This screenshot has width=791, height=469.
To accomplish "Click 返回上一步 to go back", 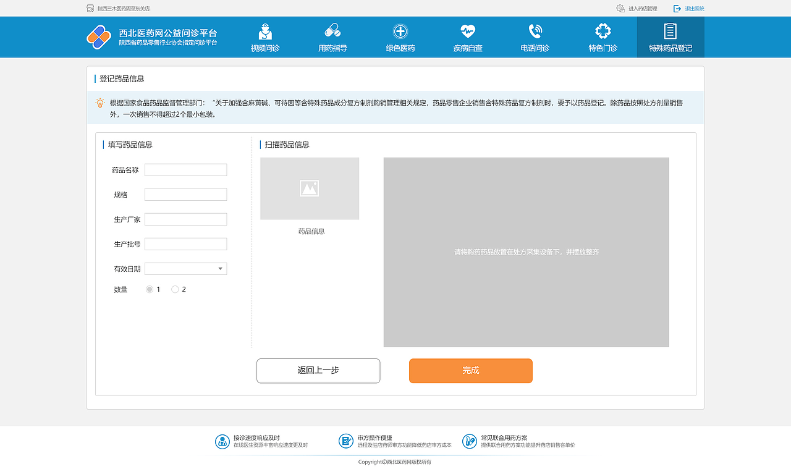I will pyautogui.click(x=318, y=371).
